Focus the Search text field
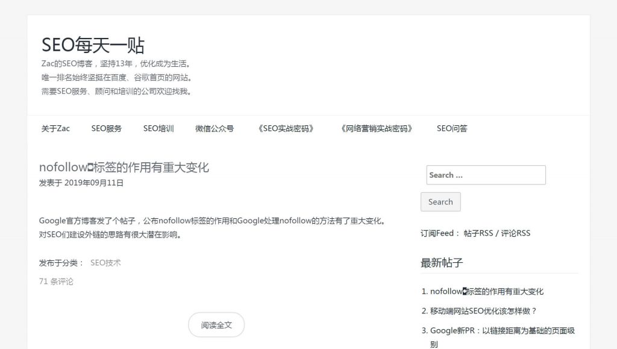 click(x=486, y=175)
